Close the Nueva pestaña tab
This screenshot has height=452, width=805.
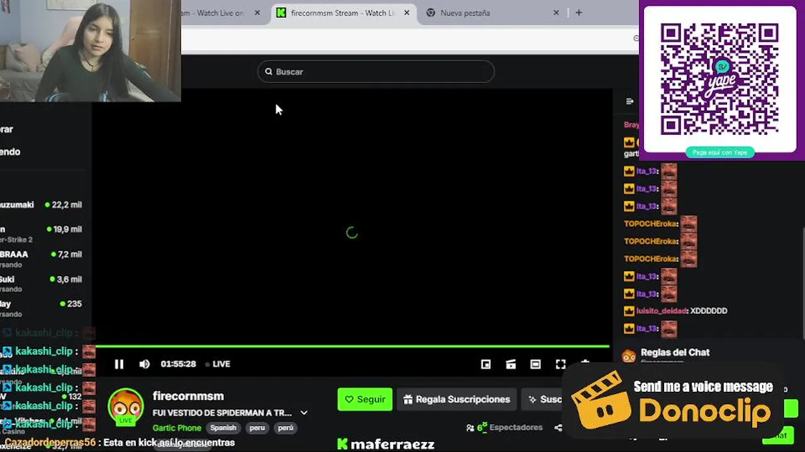[556, 13]
